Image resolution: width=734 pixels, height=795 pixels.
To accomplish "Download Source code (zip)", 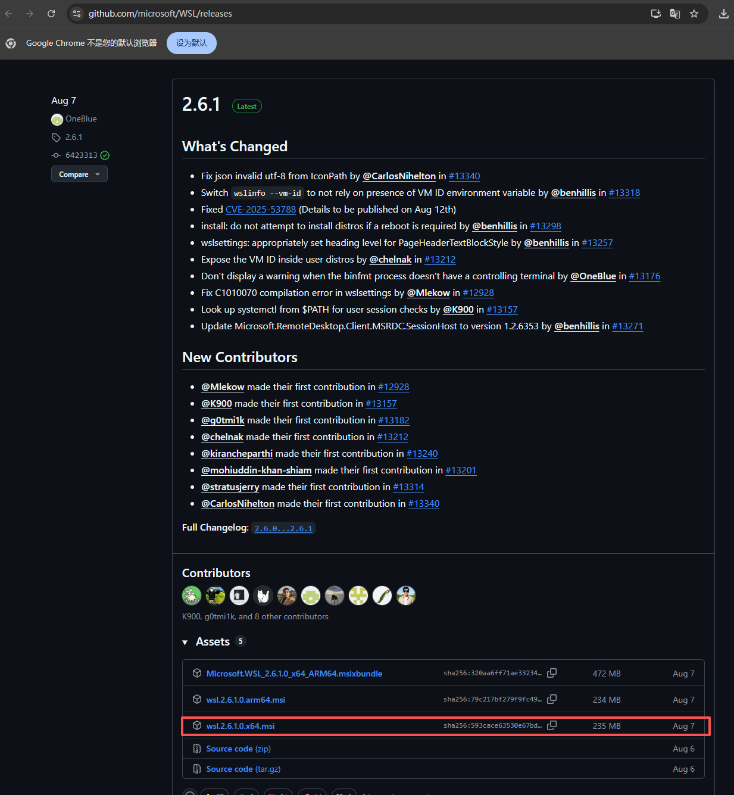I will [x=239, y=749].
